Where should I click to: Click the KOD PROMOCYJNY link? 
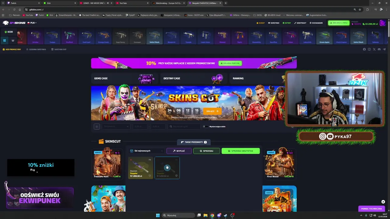(x=12, y=49)
